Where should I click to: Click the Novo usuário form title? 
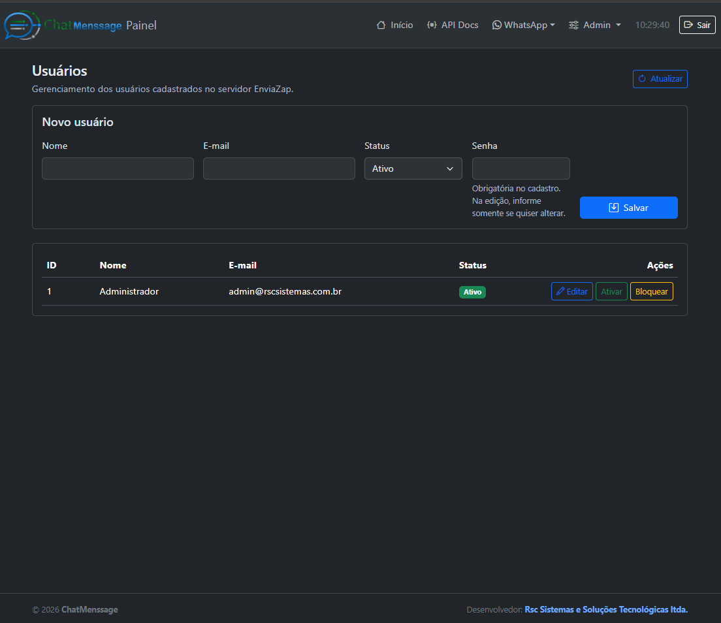click(78, 122)
